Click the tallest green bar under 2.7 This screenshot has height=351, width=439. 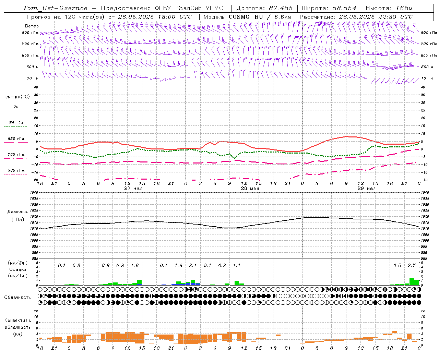click(412, 282)
